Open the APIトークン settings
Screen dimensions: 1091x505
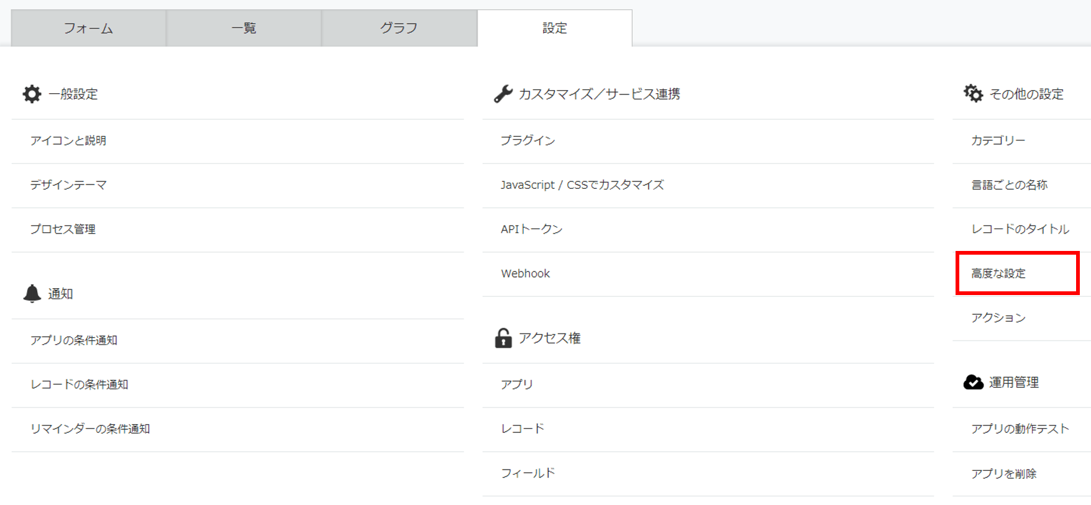pos(531,229)
